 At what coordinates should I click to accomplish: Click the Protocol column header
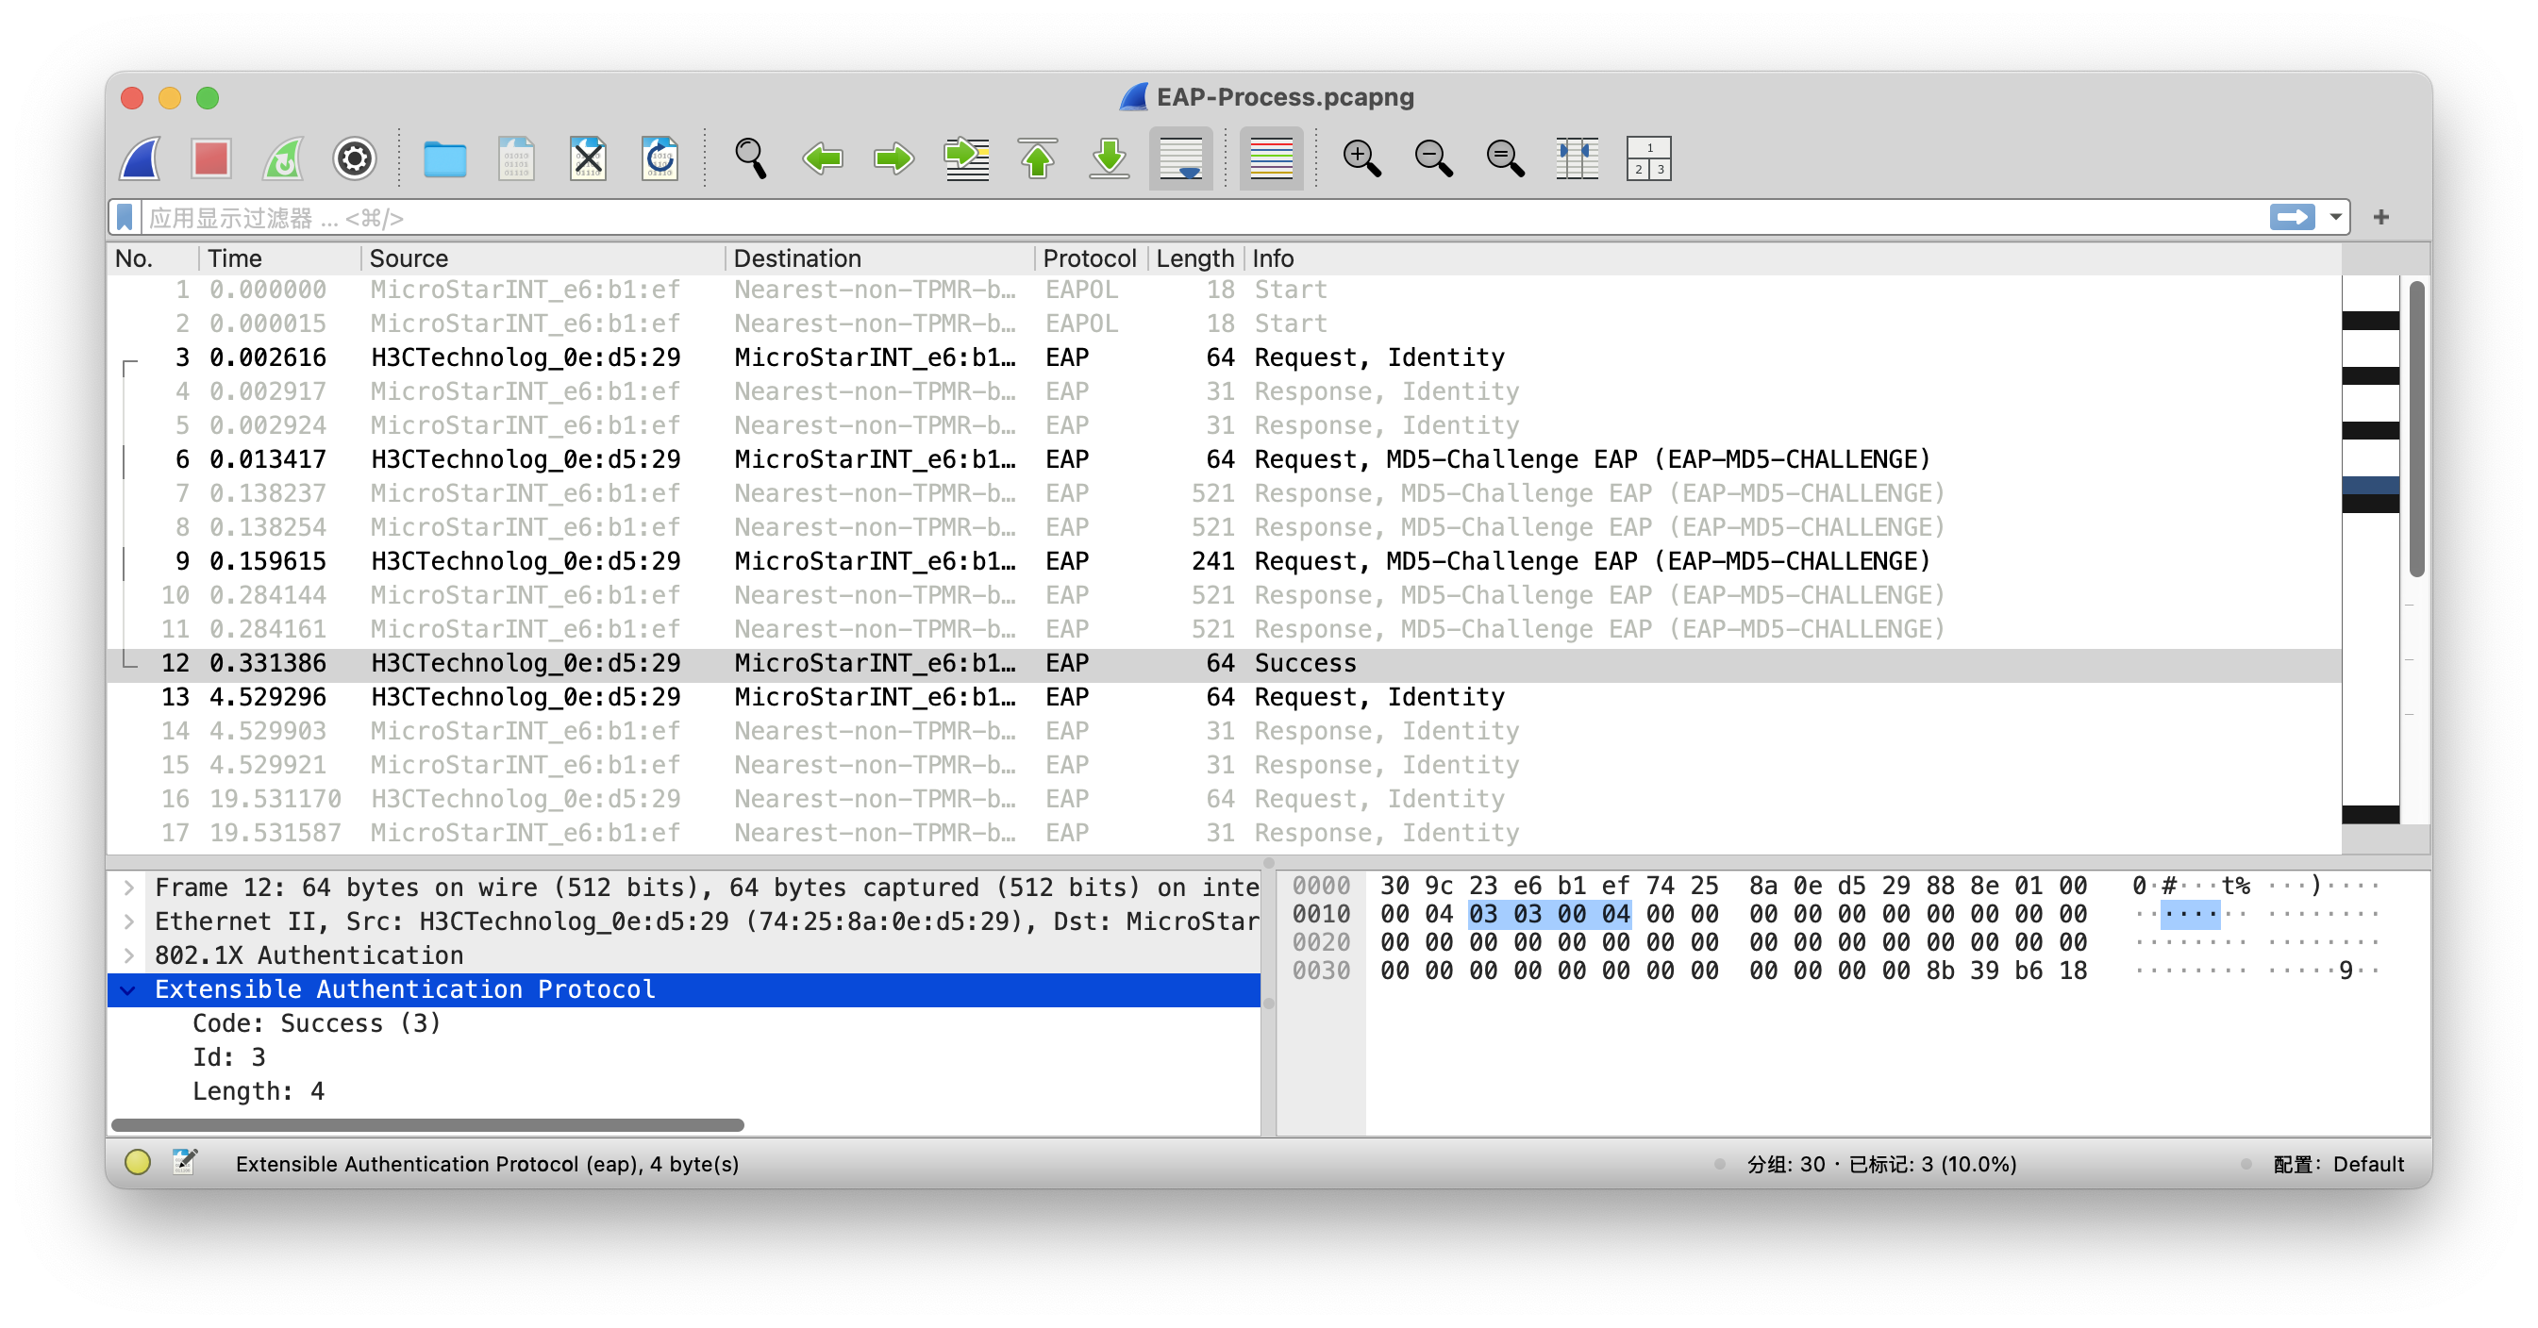(x=1089, y=258)
